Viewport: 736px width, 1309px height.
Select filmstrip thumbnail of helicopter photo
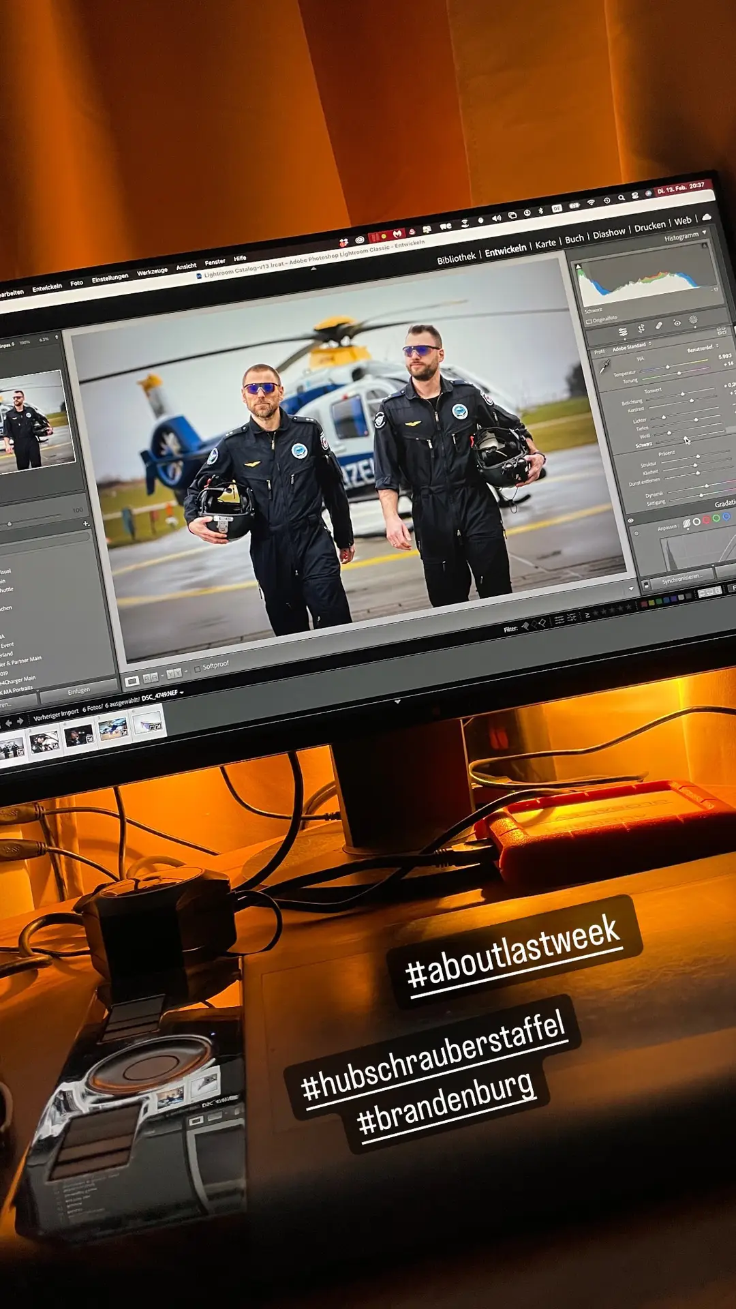(113, 729)
